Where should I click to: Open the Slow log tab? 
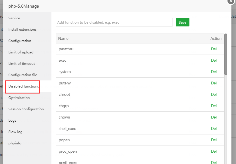(15, 132)
